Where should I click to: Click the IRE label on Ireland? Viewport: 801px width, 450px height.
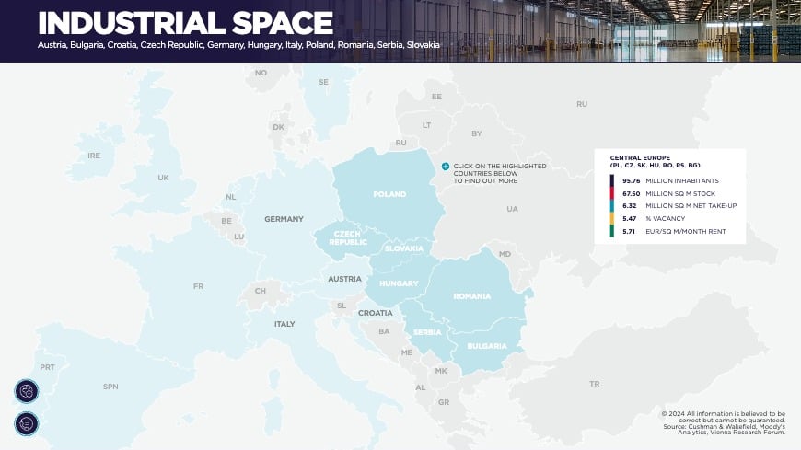coord(94,156)
